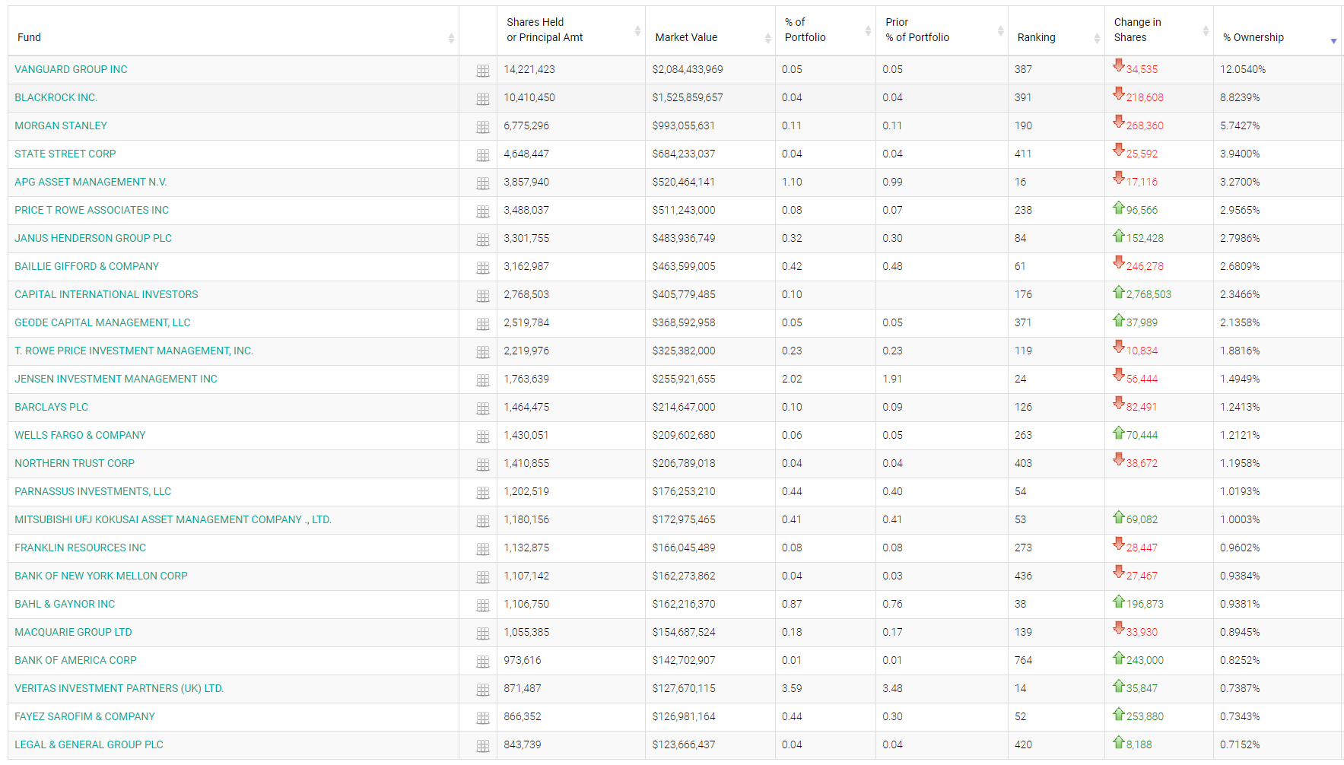Open BARCLAYS PLC fund link

52,407
